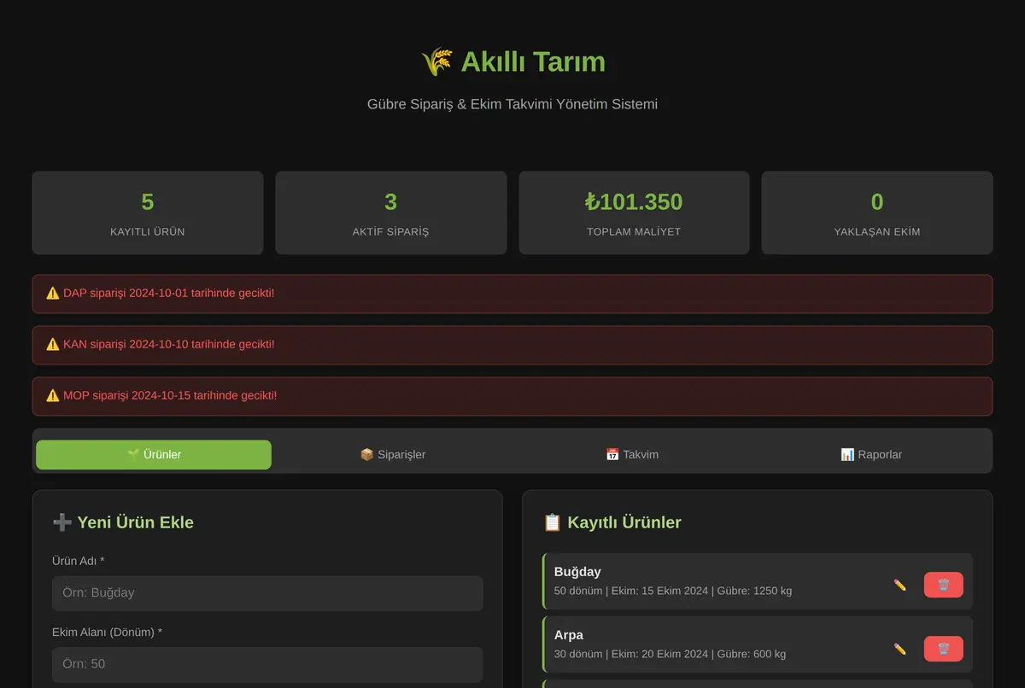This screenshot has width=1025, height=688.
Task: Switch to the Ürünler tab
Action: click(x=154, y=455)
